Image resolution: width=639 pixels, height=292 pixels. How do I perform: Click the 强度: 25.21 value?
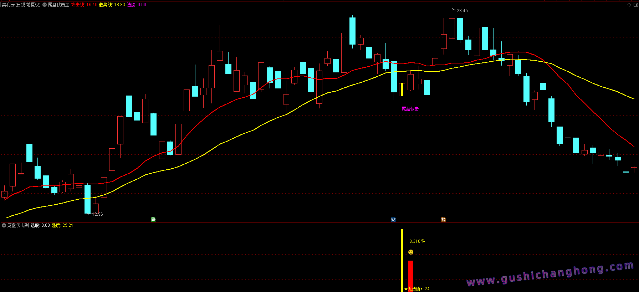click(x=62, y=225)
